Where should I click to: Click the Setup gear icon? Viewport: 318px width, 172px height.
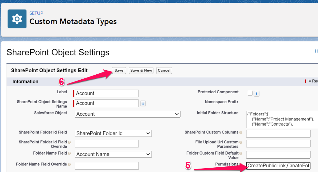click(17, 19)
